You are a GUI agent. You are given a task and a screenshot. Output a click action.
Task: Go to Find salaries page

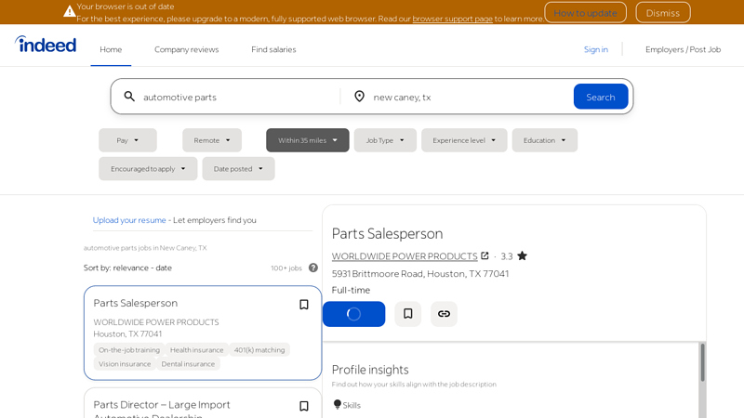coord(273,49)
